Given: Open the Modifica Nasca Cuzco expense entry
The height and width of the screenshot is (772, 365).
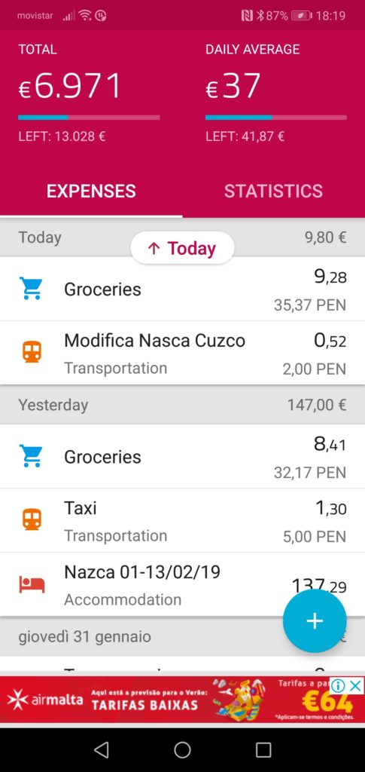Looking at the screenshot, I should point(182,353).
